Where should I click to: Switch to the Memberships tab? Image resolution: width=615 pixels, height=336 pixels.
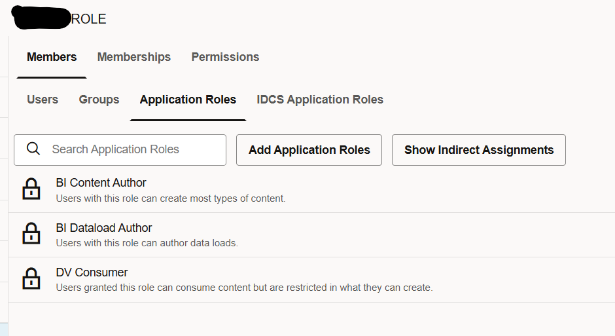tap(133, 57)
